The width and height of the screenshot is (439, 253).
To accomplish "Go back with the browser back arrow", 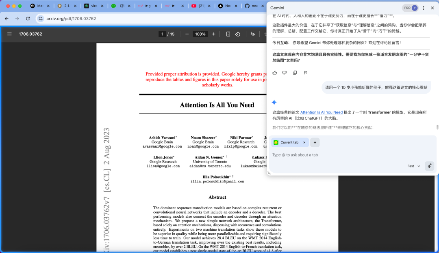I will point(7,19).
